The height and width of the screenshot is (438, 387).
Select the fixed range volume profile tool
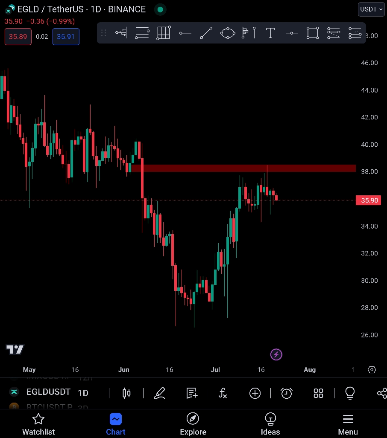[121, 33]
